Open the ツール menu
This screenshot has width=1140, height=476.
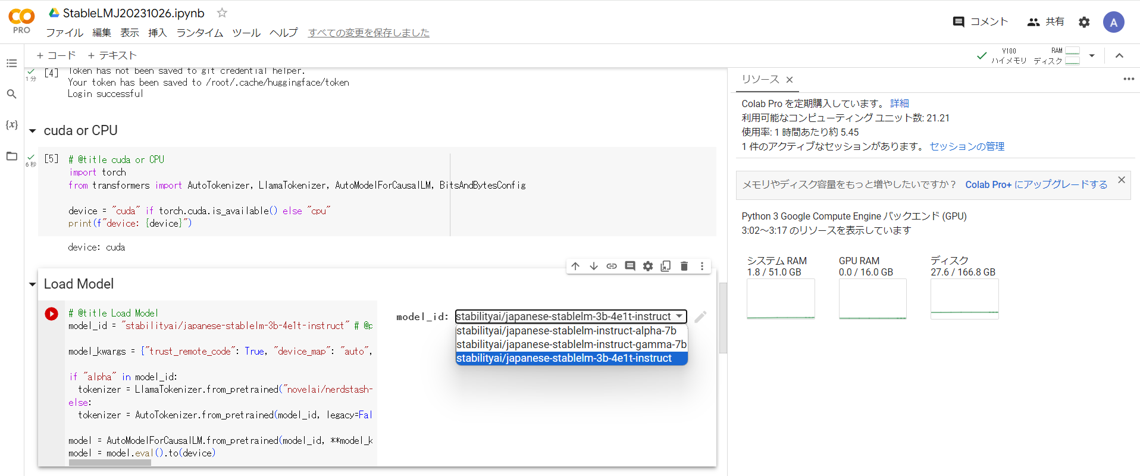pos(246,33)
